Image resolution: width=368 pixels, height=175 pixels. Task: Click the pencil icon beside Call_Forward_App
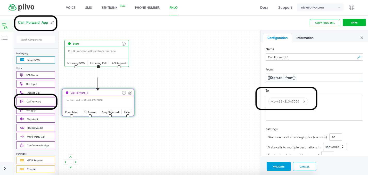52,22
